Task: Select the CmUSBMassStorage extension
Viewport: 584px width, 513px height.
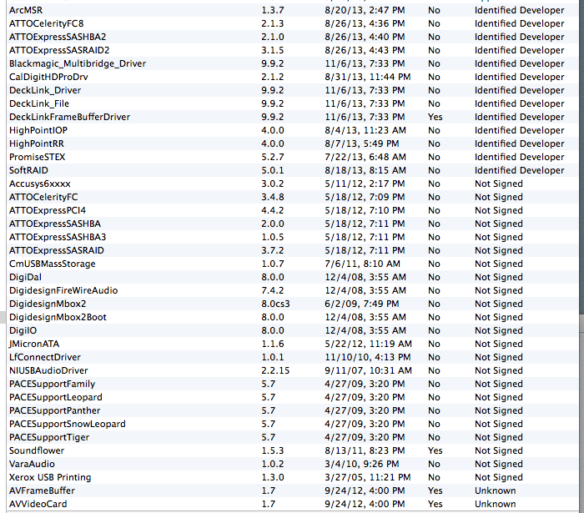Action: coord(292,264)
